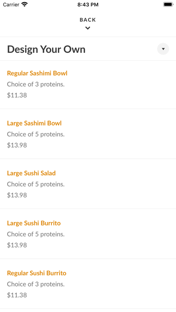Tap Large Sashimi Bowl 5 proteins description
176x312 pixels.
click(36, 134)
